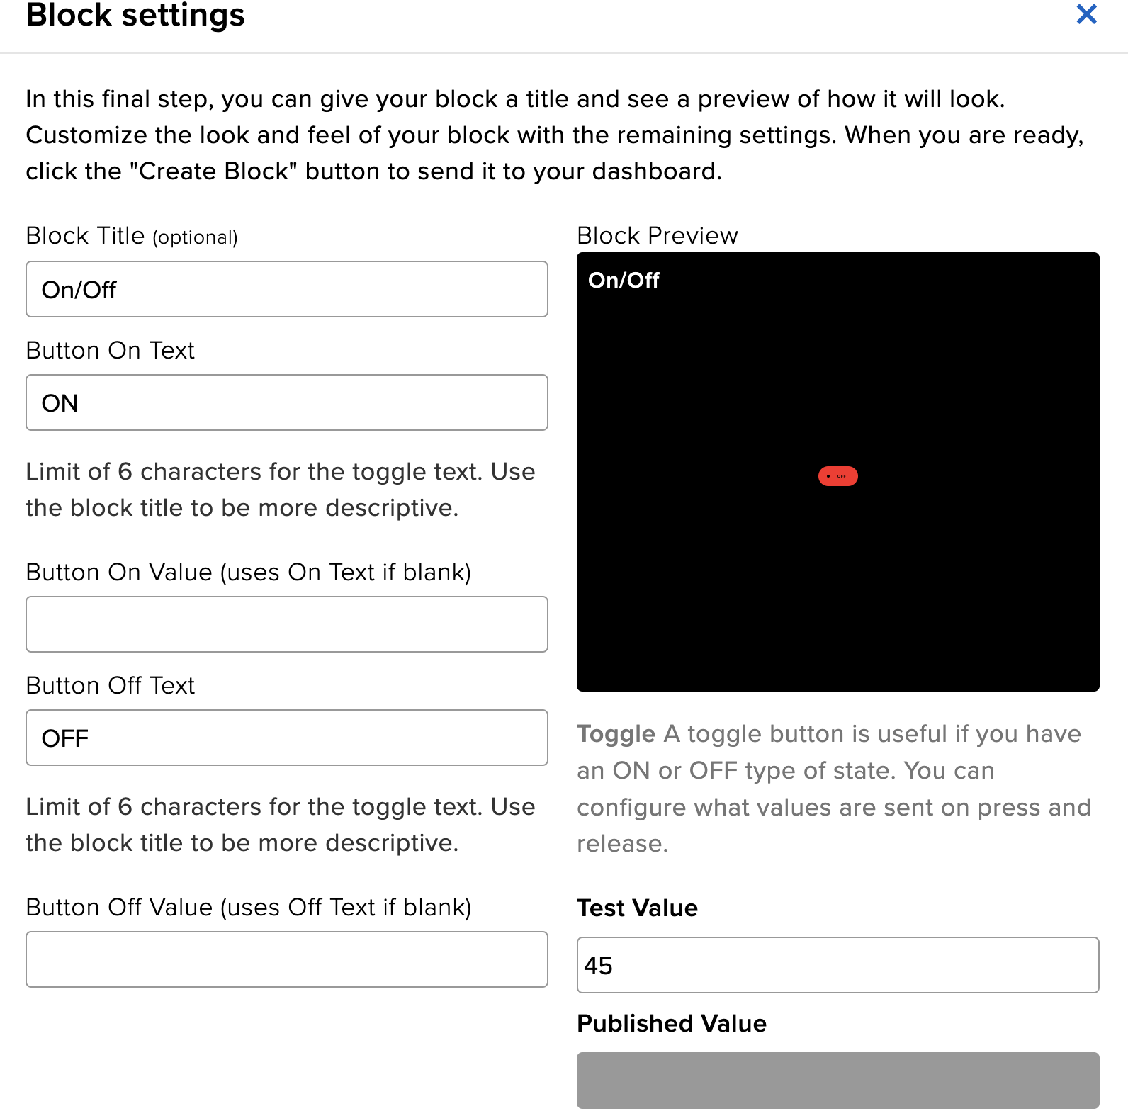Screen dimensions: 1128x1111
Task: Click the On/Off label inside the preview
Action: [x=624, y=280]
